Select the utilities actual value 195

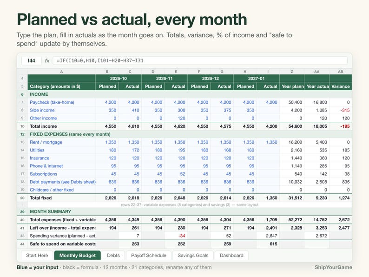click(176, 150)
